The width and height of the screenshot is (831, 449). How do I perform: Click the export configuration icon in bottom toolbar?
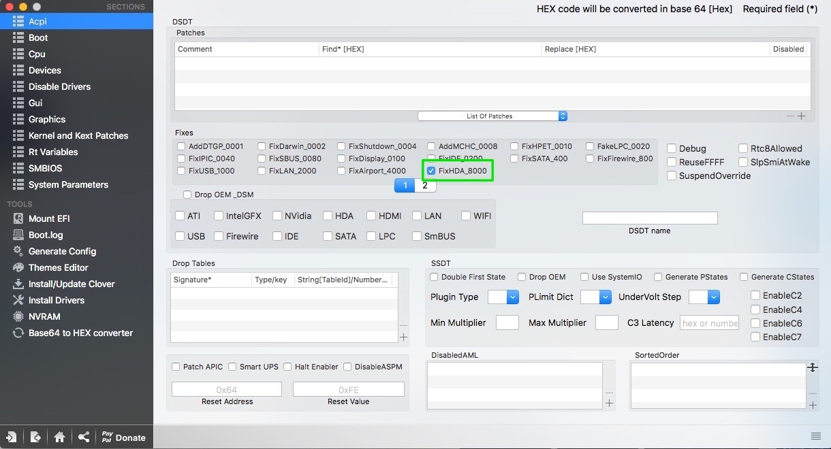pyautogui.click(x=35, y=437)
